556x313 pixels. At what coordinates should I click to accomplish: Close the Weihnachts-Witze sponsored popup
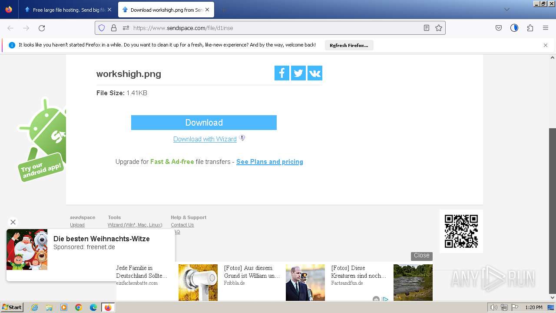point(13,222)
